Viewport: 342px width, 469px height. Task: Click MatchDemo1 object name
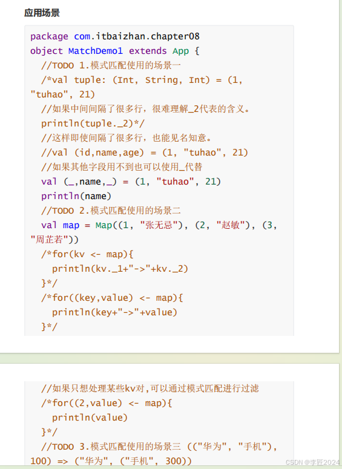(x=96, y=51)
